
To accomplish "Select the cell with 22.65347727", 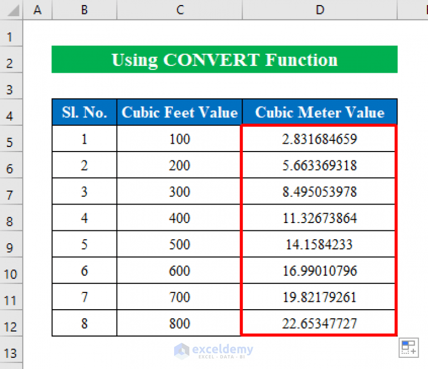I will 320,323.
